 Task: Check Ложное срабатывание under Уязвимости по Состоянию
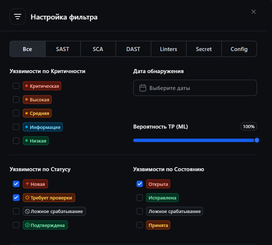pyautogui.click(x=139, y=211)
